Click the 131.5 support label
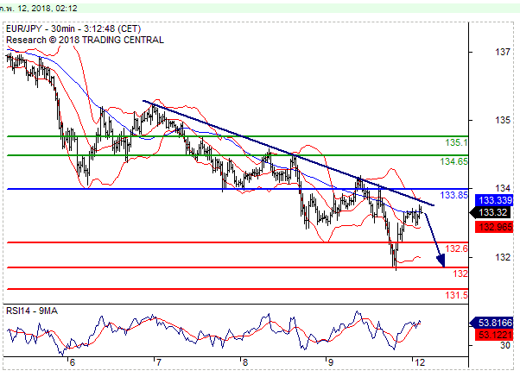The image size is (520, 377). tap(456, 295)
